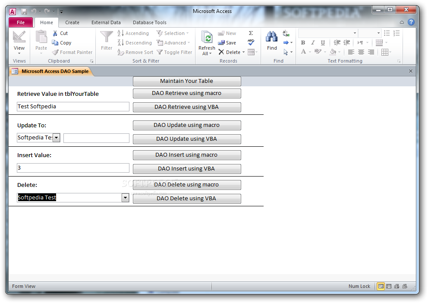Delete the current record

point(229,52)
